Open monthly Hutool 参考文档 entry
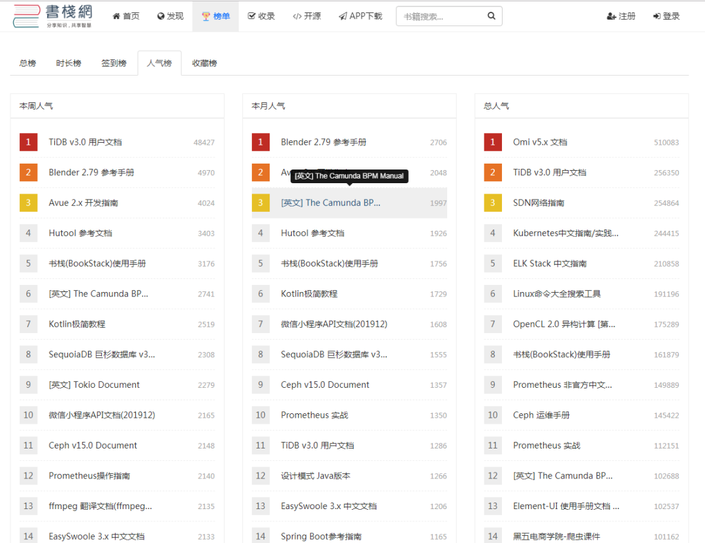Screen dimensions: 705x543 [x=313, y=233]
